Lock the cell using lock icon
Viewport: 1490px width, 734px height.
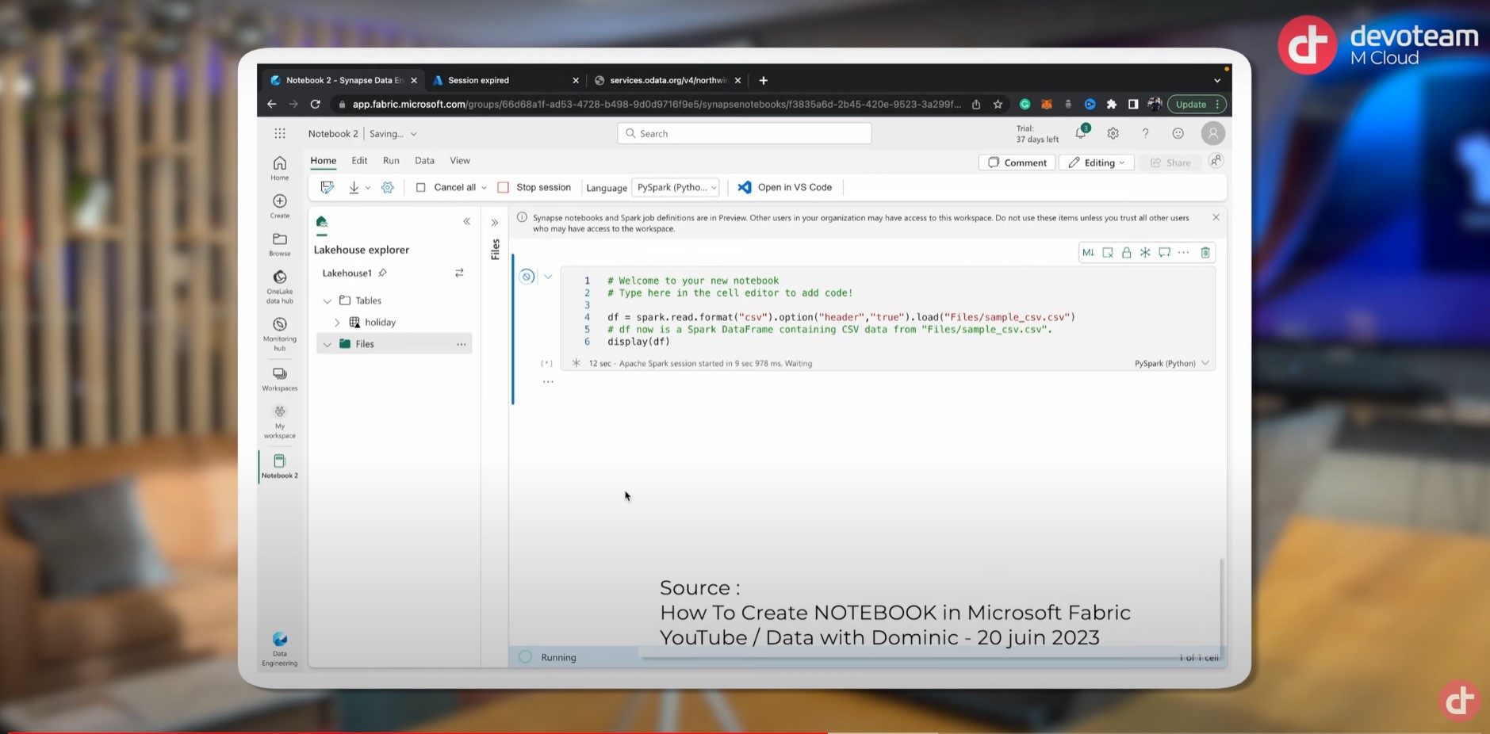tap(1126, 253)
